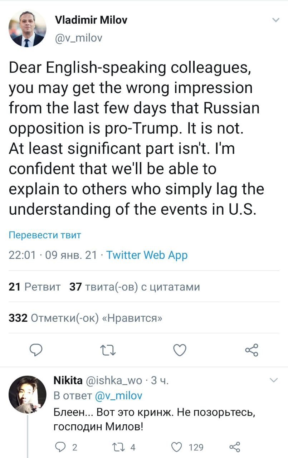Screen dimensions: 288x458
Task: Reply to Vladimir Milov's tweet
Action: pos(36,350)
